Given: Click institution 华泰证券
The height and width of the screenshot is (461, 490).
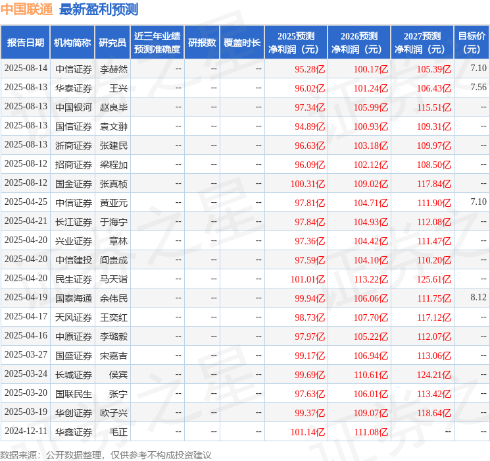Looking at the screenshot, I should click(x=74, y=88).
